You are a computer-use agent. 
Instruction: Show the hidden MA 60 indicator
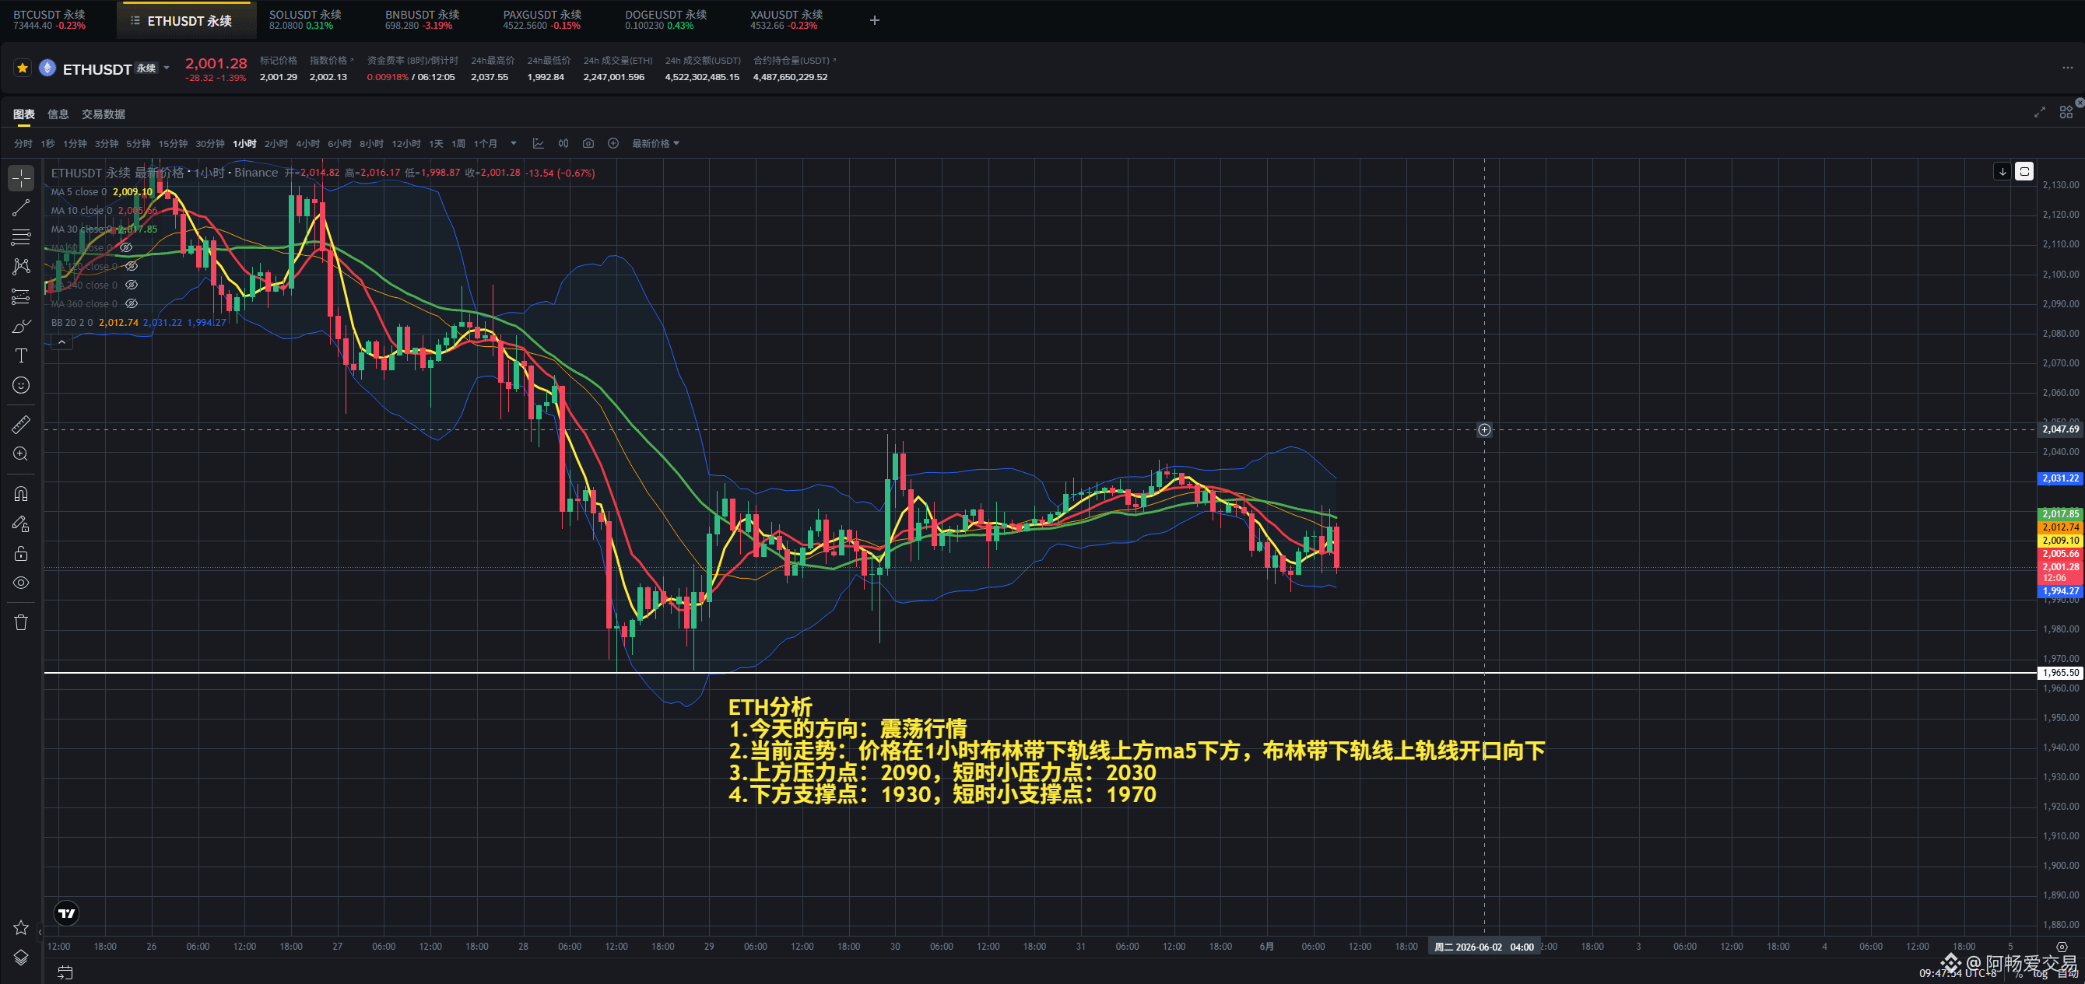point(126,247)
